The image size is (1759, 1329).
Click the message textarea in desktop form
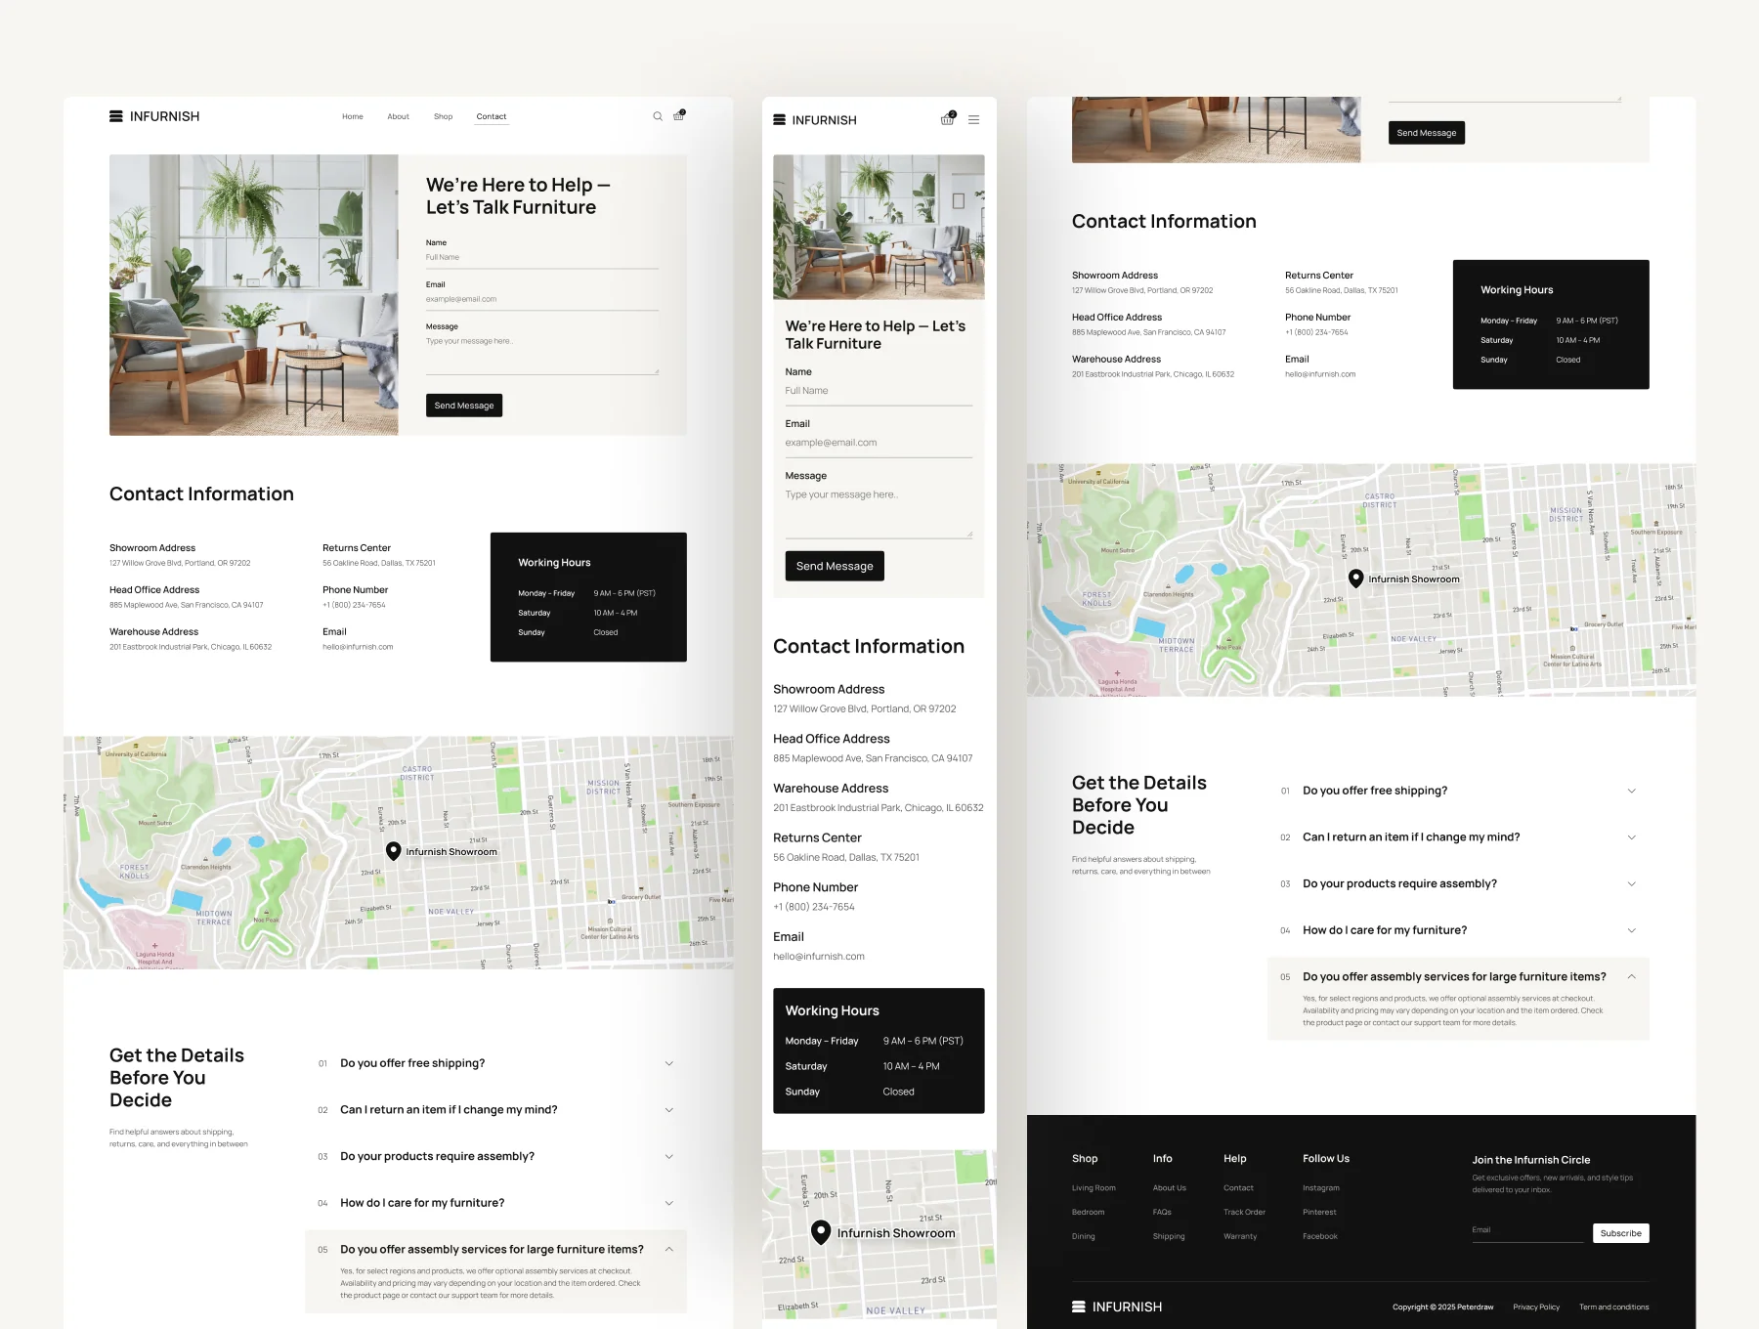(542, 355)
